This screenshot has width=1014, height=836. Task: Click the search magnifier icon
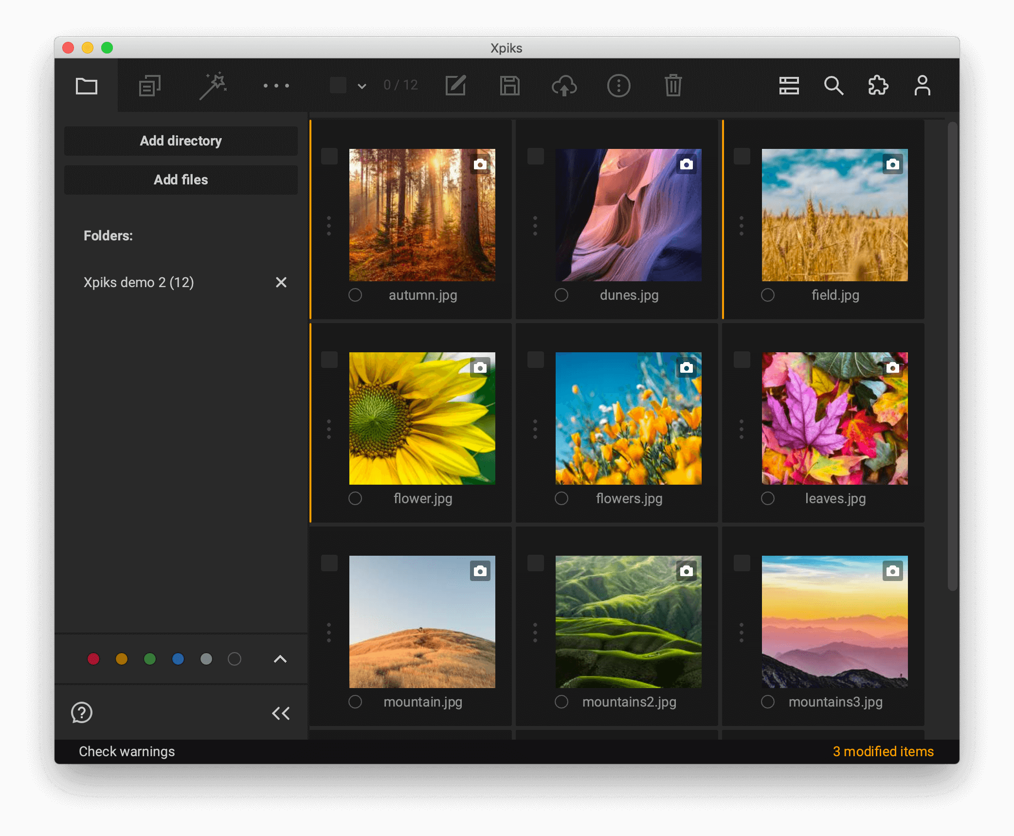click(x=833, y=86)
